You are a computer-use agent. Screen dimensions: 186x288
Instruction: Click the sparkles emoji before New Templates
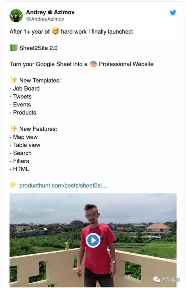(14, 80)
